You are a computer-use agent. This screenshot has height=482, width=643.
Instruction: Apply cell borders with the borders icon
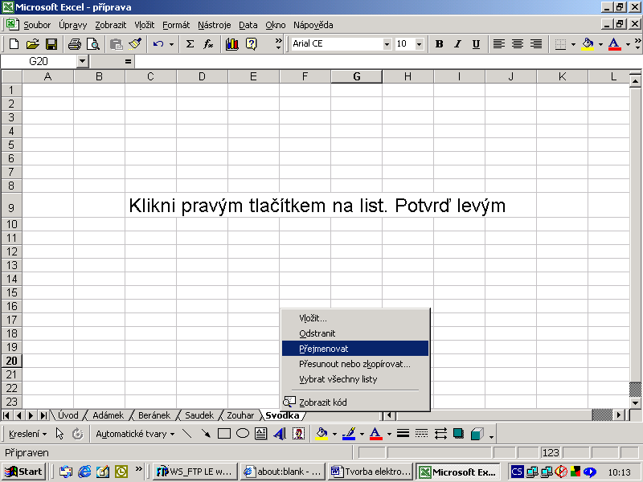point(560,44)
